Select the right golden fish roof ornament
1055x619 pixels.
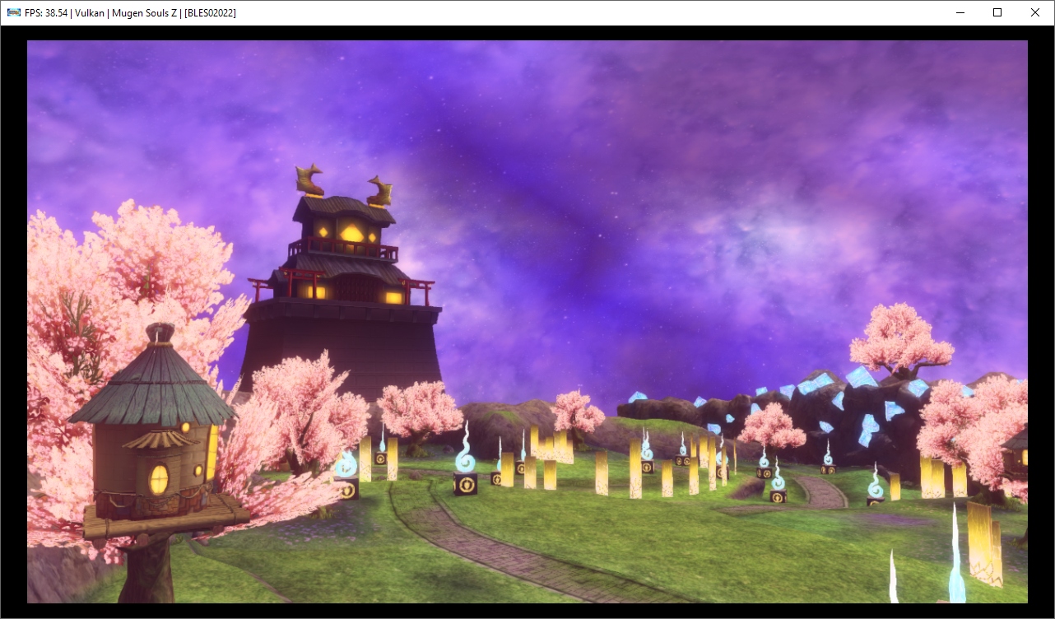point(379,191)
